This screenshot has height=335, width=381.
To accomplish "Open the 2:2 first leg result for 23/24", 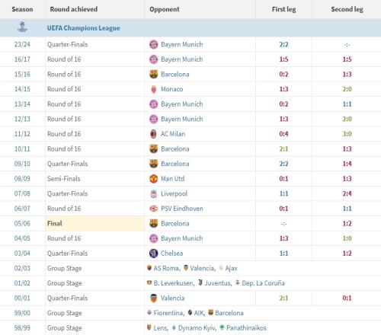I will [283, 45].
